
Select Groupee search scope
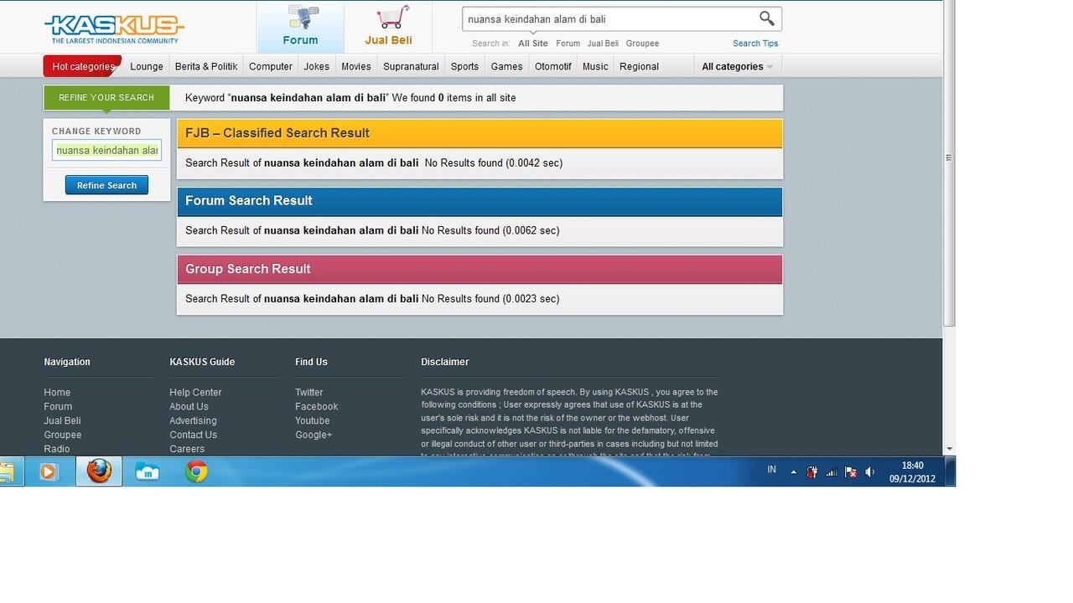click(642, 44)
